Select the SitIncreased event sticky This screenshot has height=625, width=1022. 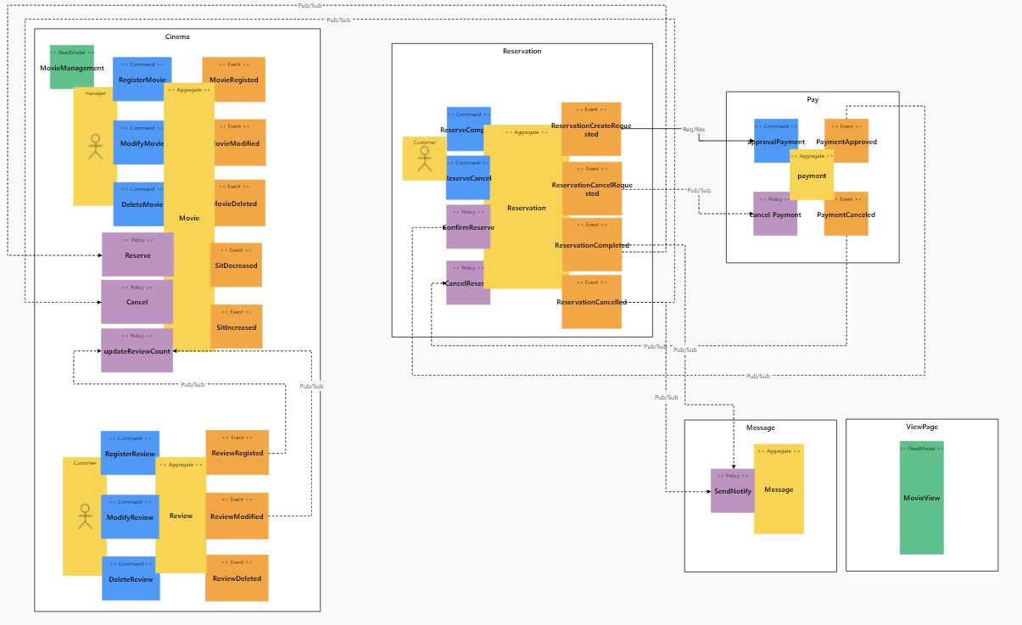click(236, 326)
